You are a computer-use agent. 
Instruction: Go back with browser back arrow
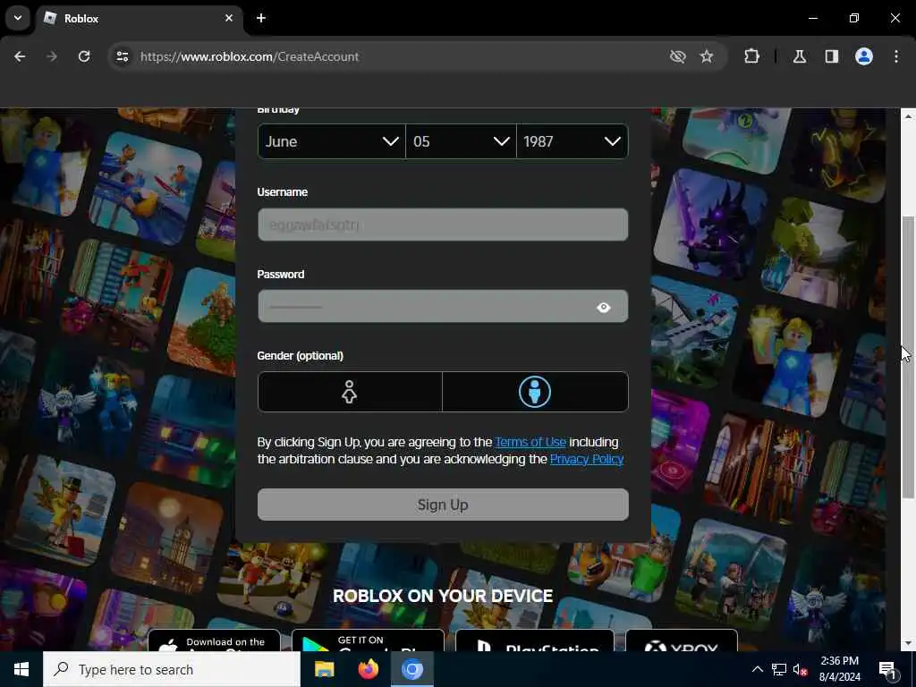coord(20,56)
